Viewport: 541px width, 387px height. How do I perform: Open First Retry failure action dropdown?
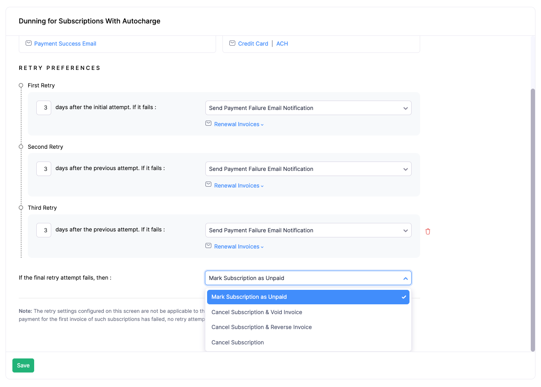pyautogui.click(x=308, y=108)
